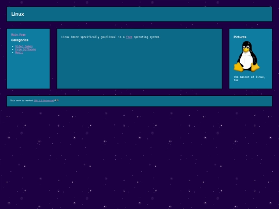
Task: Click the Creative Commons icon in the footer
Action: coord(55,101)
